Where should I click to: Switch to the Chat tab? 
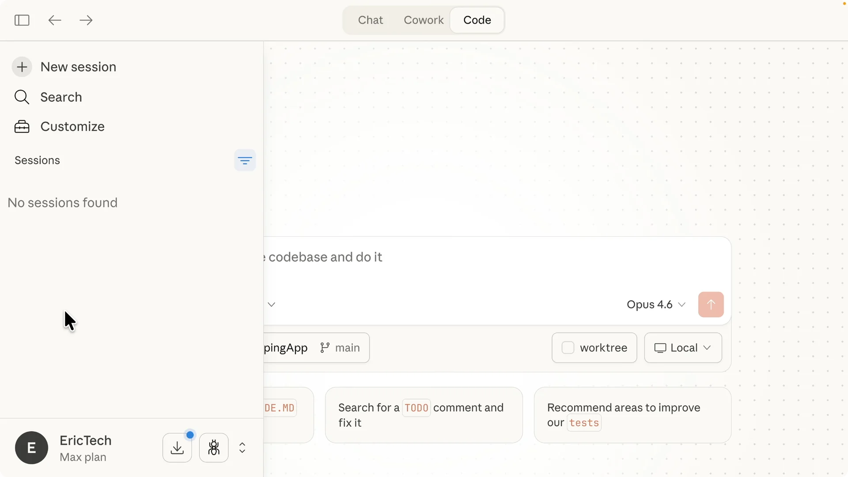(370, 20)
